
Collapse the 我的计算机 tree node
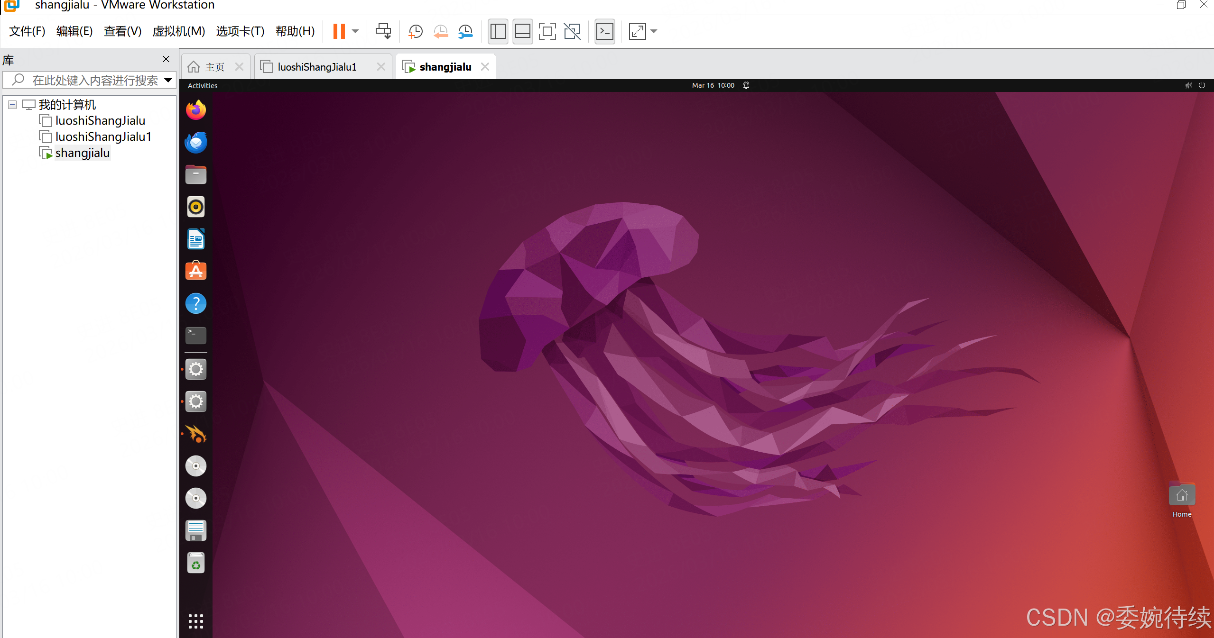click(13, 105)
